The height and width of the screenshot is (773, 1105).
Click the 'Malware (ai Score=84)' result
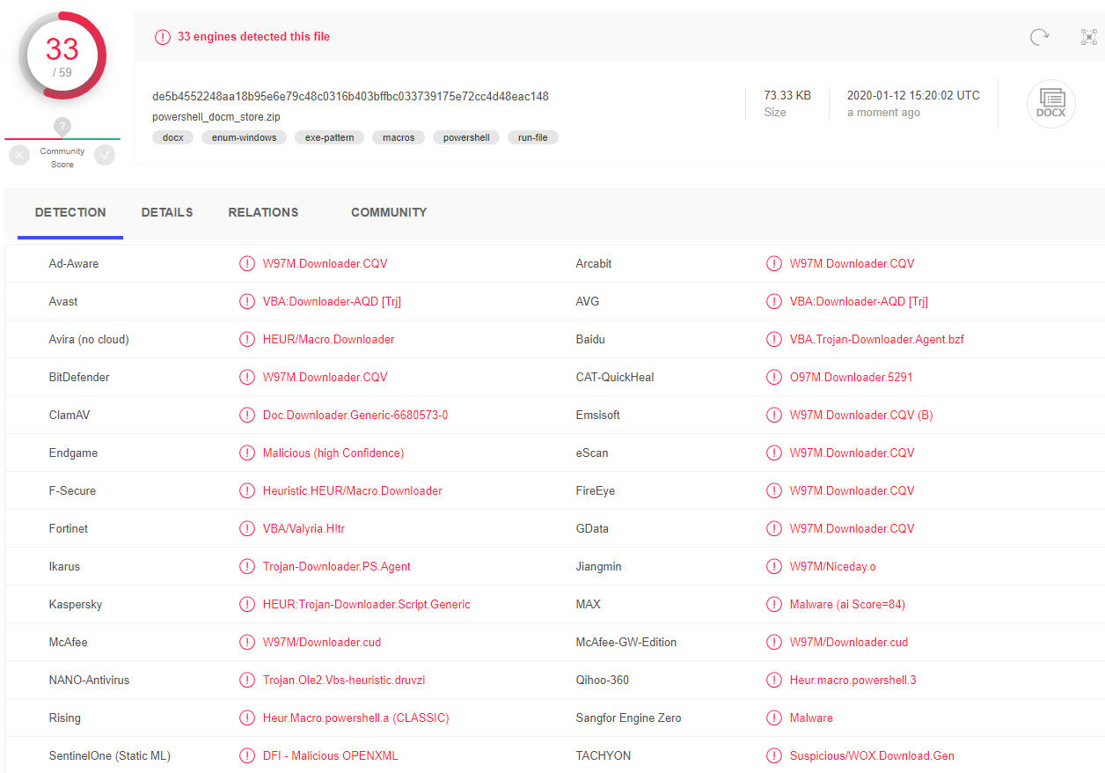point(847,604)
